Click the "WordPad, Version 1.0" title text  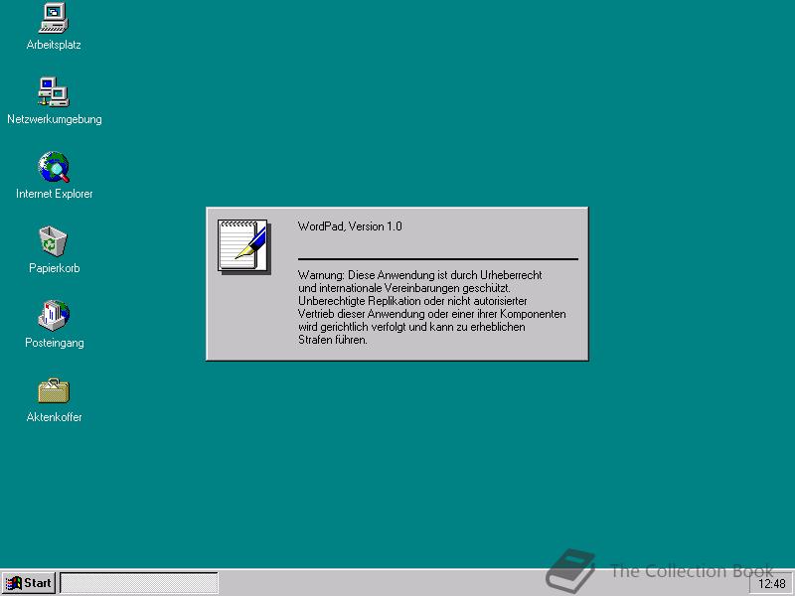click(350, 226)
